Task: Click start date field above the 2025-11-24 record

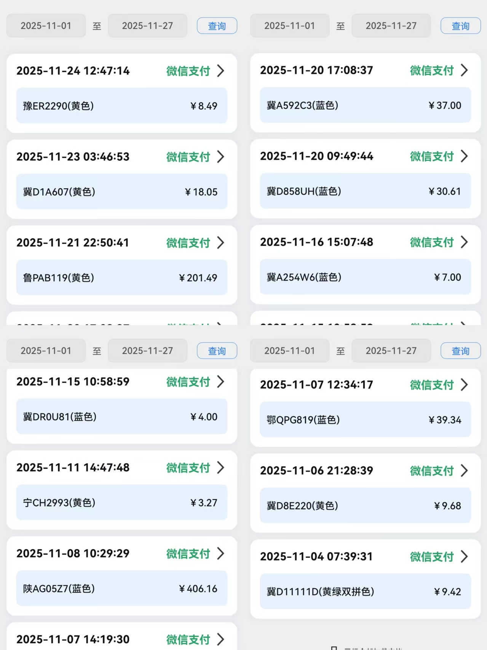Action: click(x=46, y=26)
